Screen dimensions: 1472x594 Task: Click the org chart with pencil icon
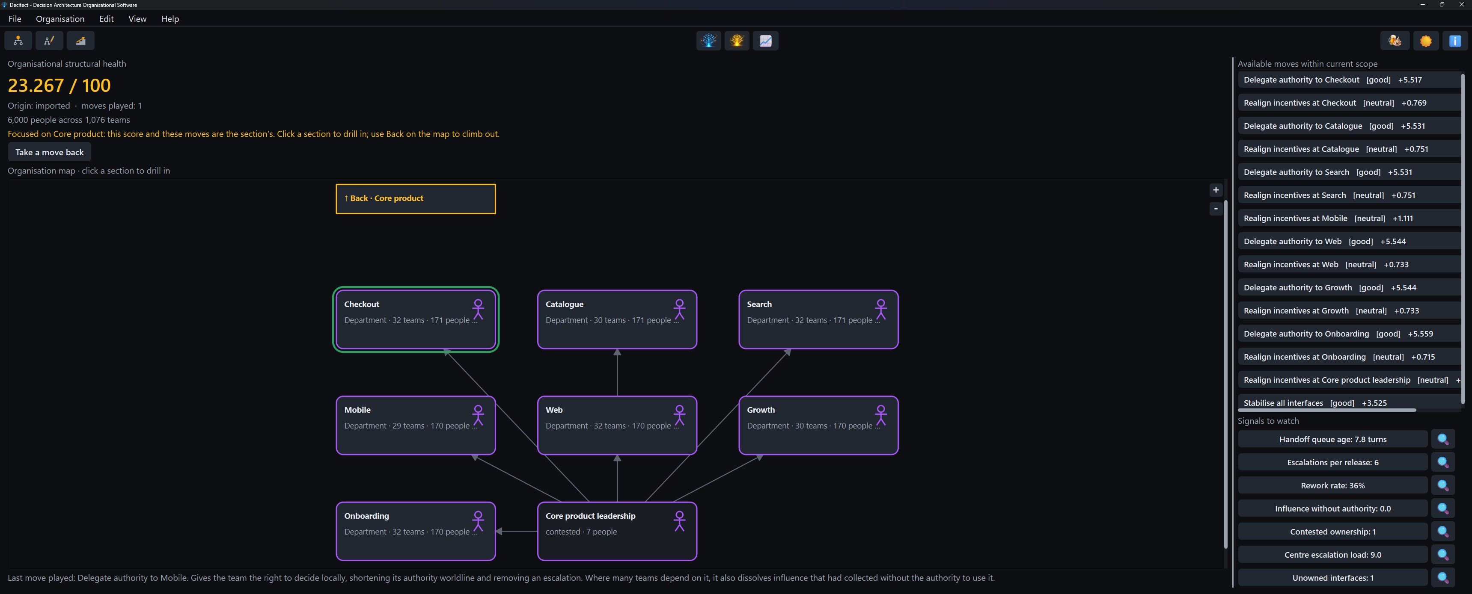tap(49, 41)
